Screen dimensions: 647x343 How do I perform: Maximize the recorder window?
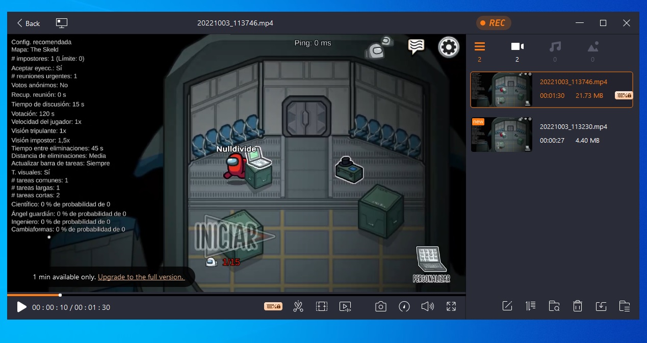603,23
